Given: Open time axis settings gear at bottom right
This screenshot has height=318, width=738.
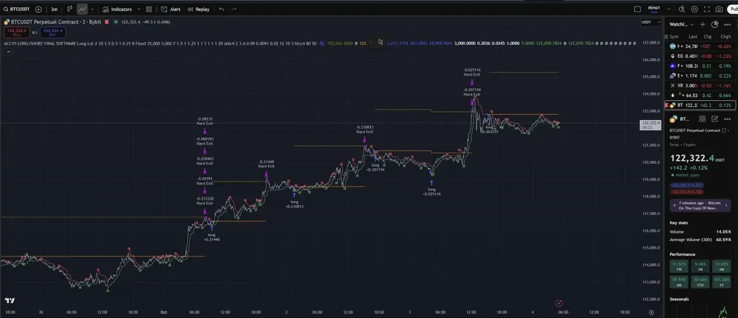Looking at the screenshot, I should pyautogui.click(x=651, y=312).
